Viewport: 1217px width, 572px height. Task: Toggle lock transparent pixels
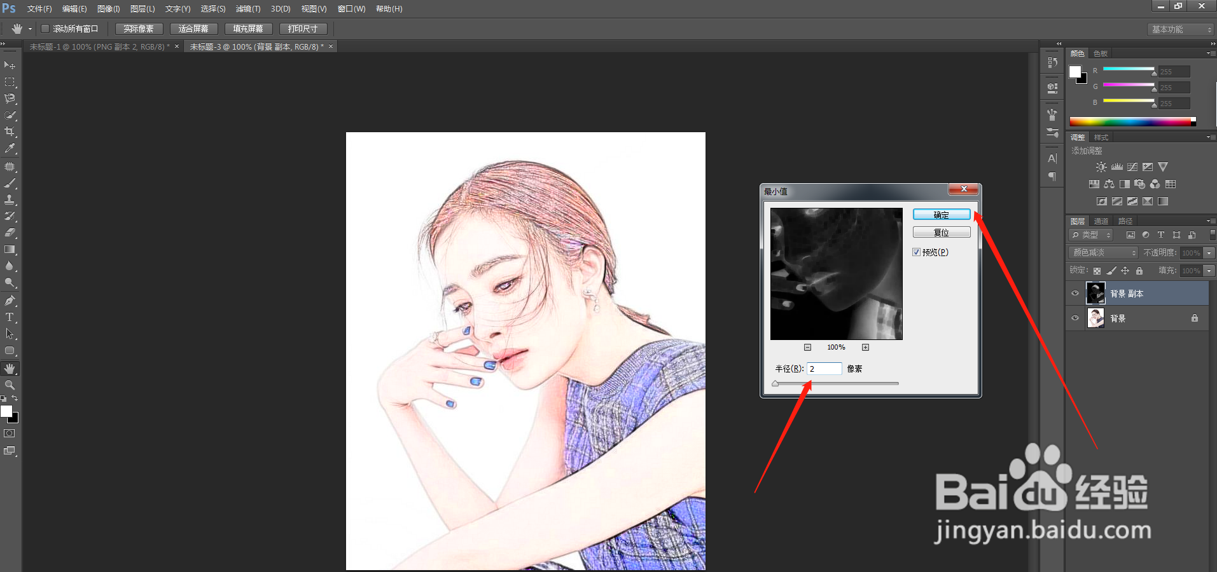pos(1097,271)
